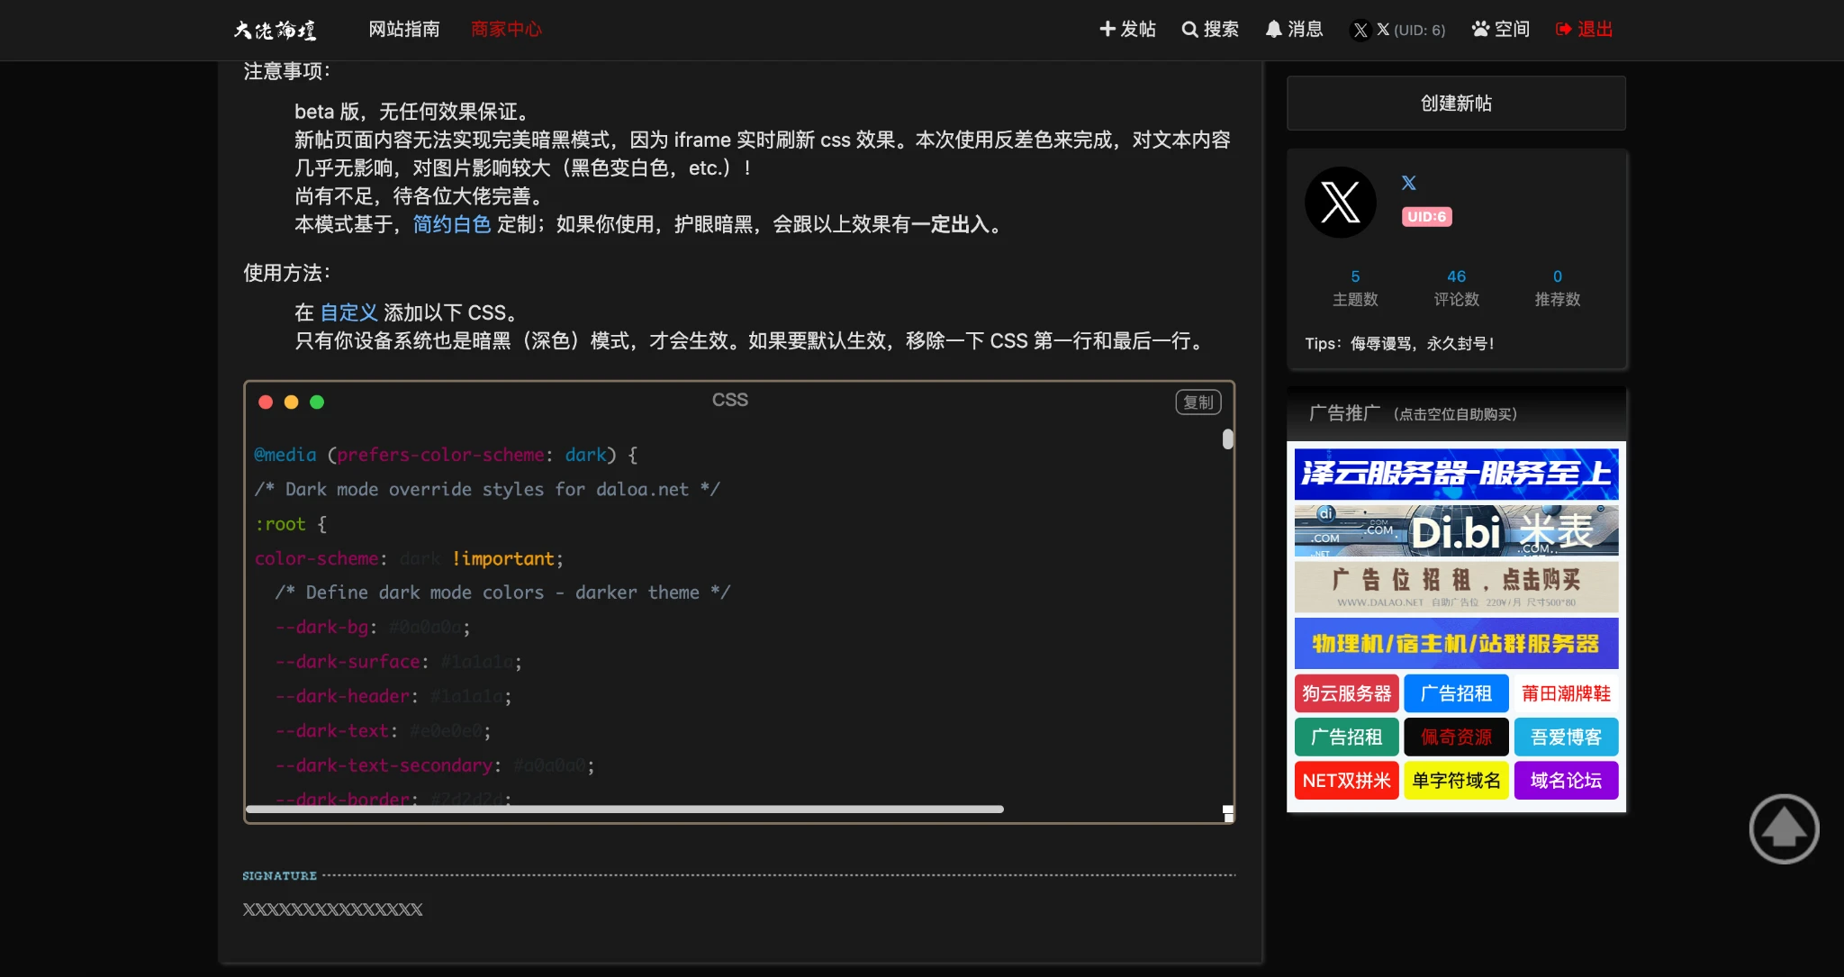The width and height of the screenshot is (1844, 977).
Task: Open search with magnifier icon 搜索
Action: (1209, 30)
